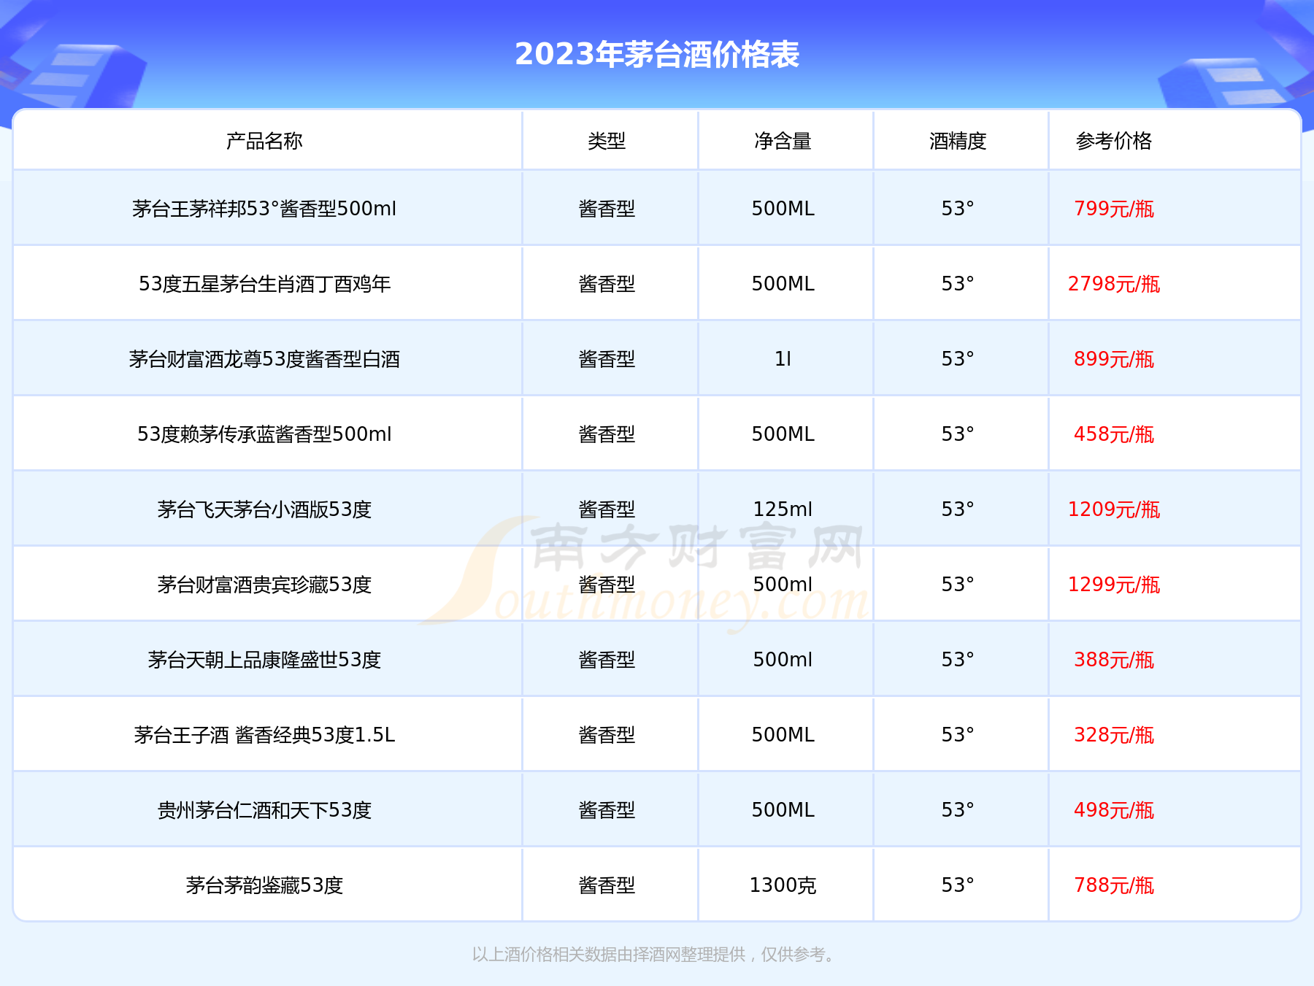Click the price 788元/瓶
Viewport: 1314px width, 986px height.
point(1113,885)
